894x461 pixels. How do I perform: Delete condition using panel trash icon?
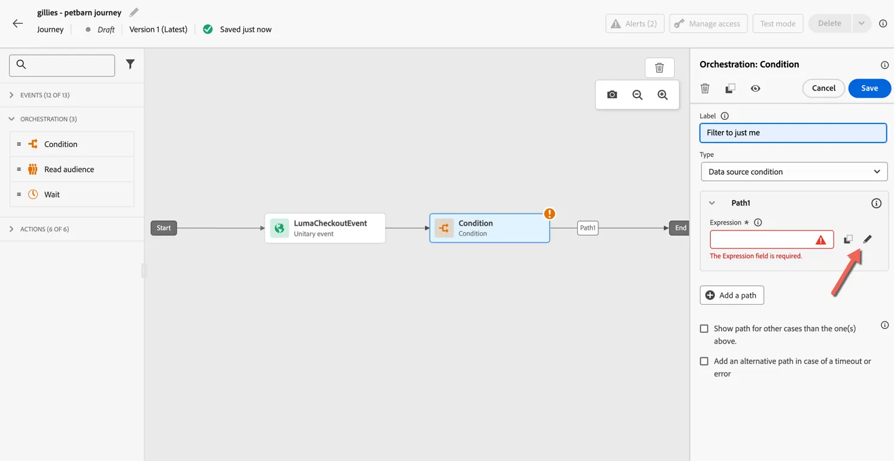[705, 88]
